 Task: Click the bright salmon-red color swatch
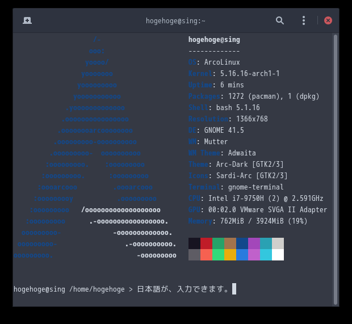point(206,255)
